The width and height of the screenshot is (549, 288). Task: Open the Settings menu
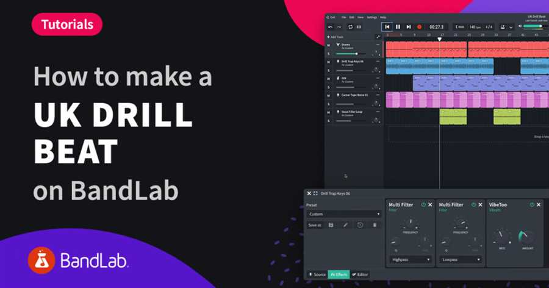coord(371,17)
